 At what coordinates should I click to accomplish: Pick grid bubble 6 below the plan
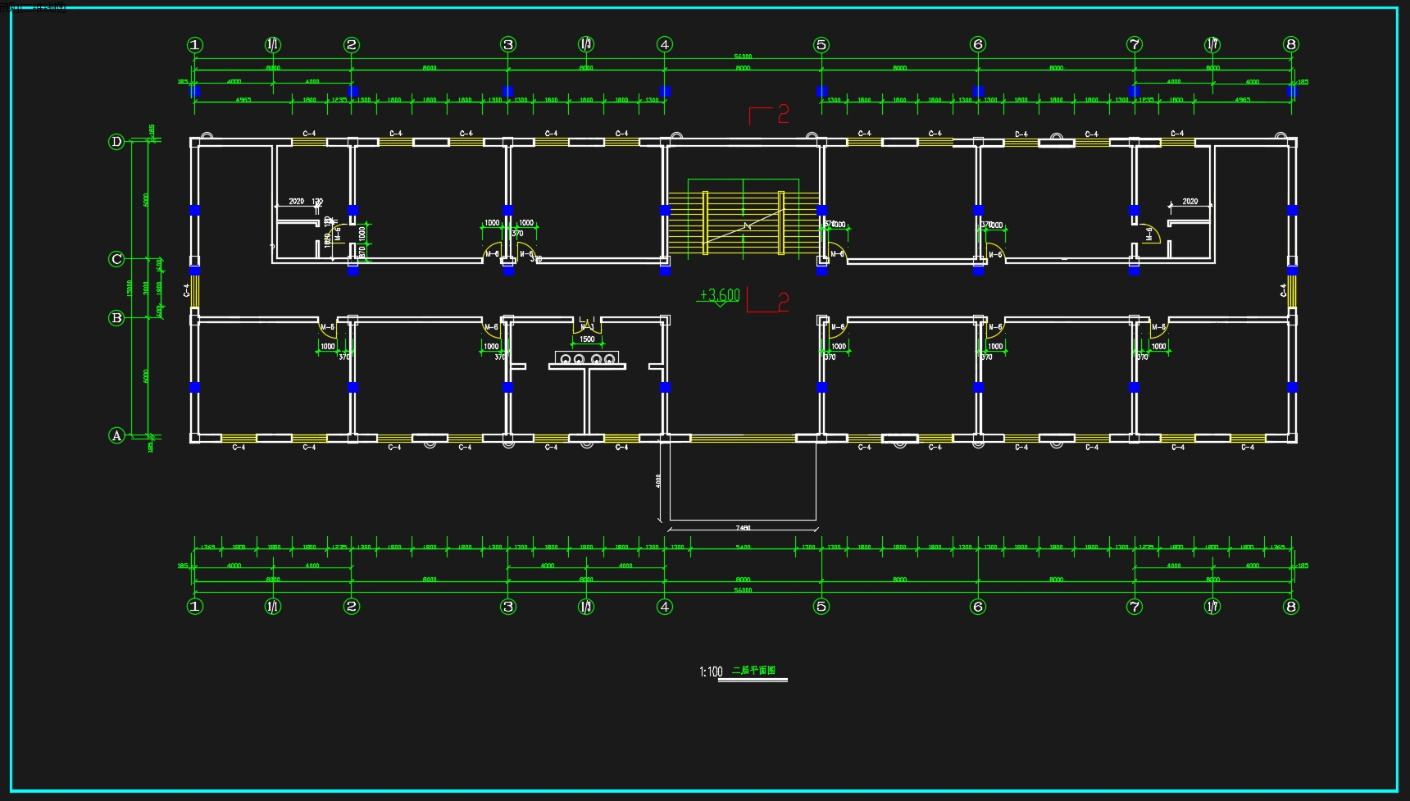click(x=978, y=607)
